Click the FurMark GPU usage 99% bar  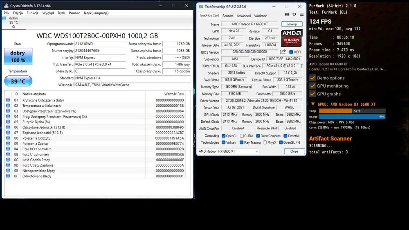(x=352, y=117)
